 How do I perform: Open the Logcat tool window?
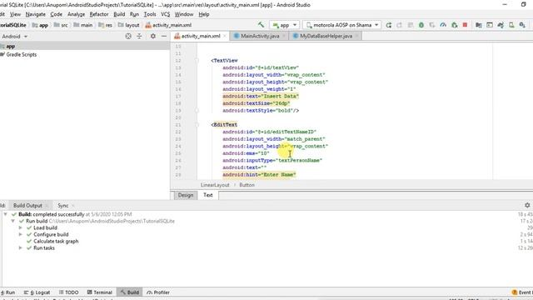(x=37, y=292)
